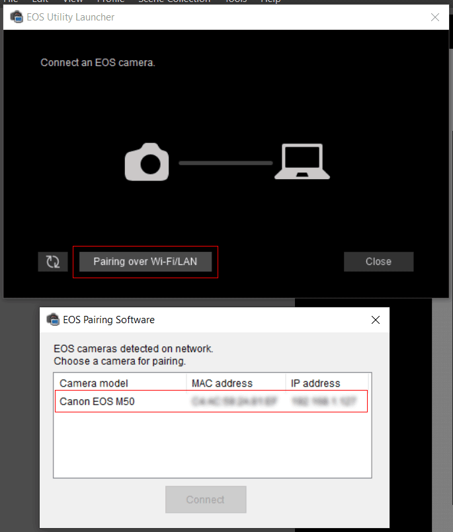Select Canon EOS M50 camera row
The image size is (453, 532).
tap(211, 401)
